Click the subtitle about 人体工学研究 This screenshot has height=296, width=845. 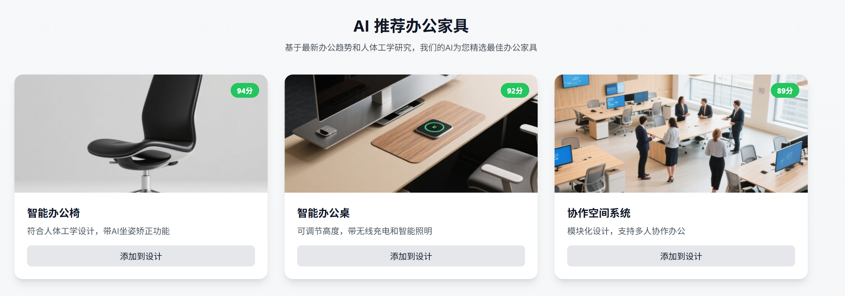click(411, 47)
